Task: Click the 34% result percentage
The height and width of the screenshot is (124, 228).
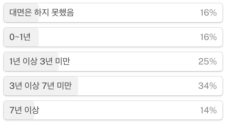Action: [x=208, y=86]
